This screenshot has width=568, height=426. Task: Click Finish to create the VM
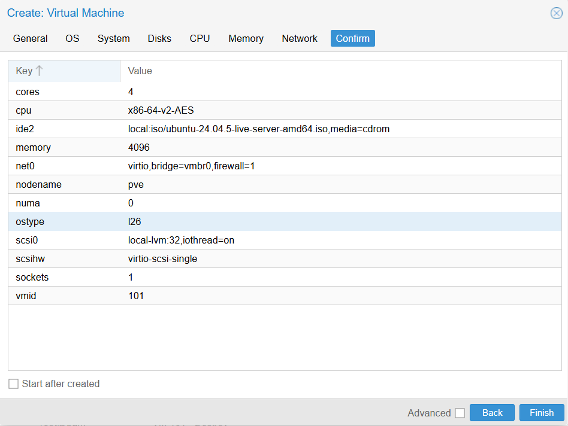pyautogui.click(x=542, y=413)
